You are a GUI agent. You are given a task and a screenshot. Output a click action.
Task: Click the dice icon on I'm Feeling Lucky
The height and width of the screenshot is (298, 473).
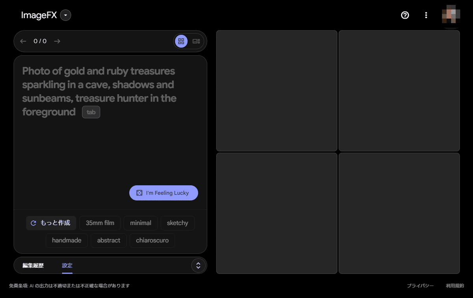(139, 193)
